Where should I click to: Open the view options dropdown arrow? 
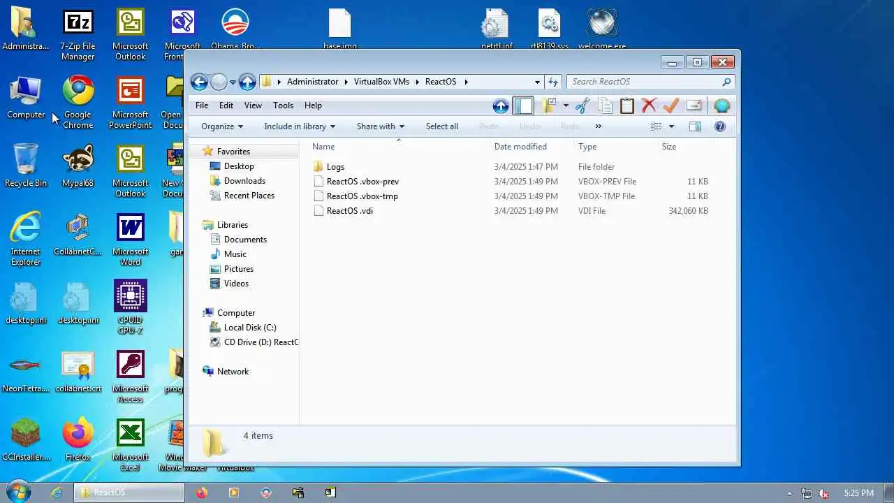pyautogui.click(x=671, y=126)
